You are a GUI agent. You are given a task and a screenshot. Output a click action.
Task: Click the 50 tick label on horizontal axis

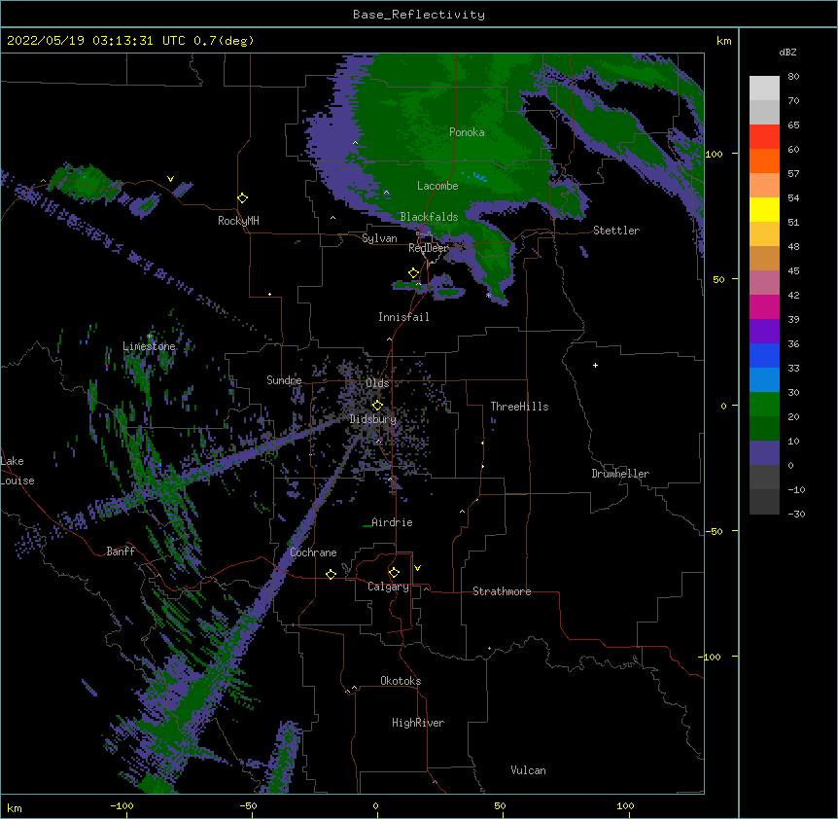click(x=501, y=805)
